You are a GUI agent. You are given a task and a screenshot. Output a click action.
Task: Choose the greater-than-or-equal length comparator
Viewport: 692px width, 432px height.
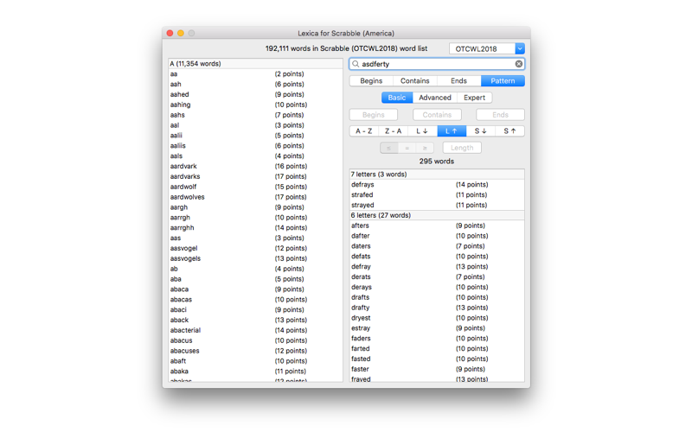[425, 148]
